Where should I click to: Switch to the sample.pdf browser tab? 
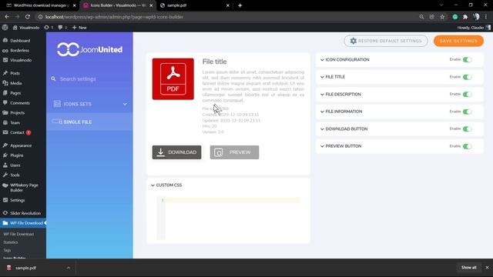pos(194,5)
